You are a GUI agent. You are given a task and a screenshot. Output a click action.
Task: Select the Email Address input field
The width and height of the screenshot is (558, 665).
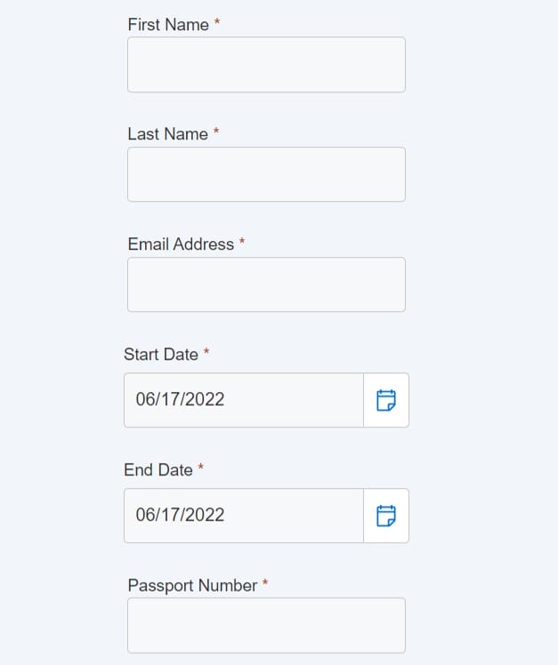click(266, 284)
